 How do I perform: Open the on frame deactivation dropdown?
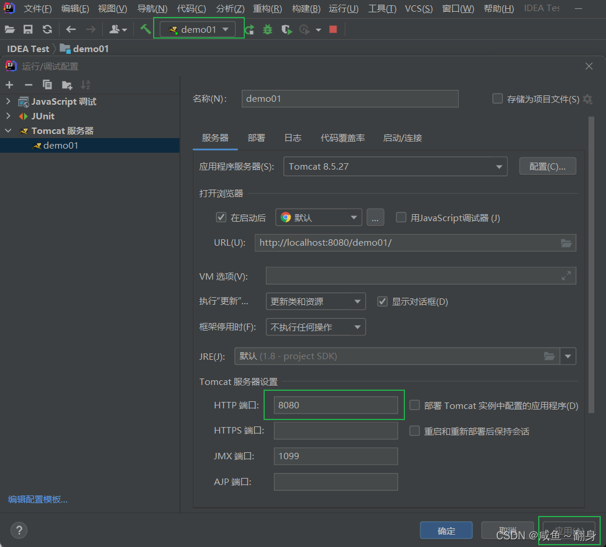click(316, 327)
